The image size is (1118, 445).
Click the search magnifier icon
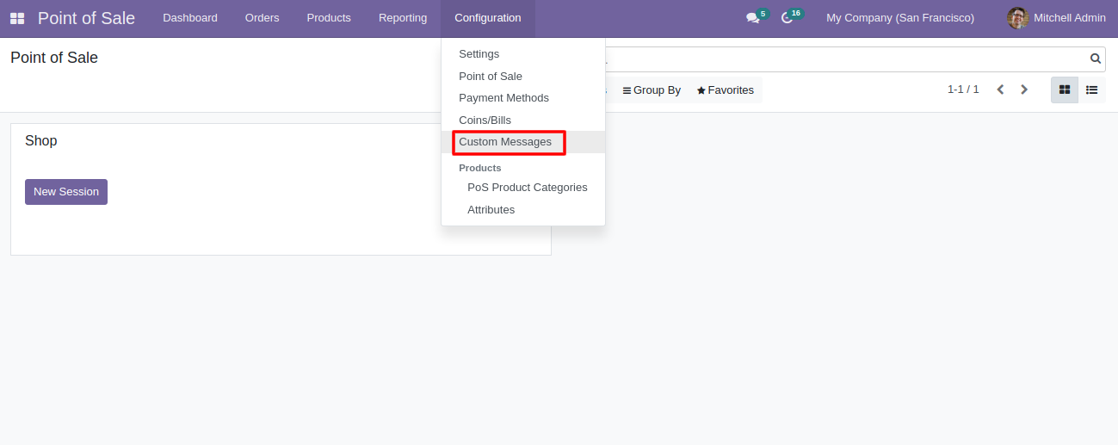pyautogui.click(x=1096, y=59)
